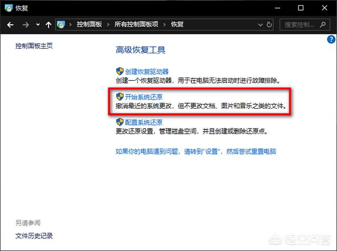Open help with the question mark icon
The width and height of the screenshot is (337, 251).
click(331, 40)
